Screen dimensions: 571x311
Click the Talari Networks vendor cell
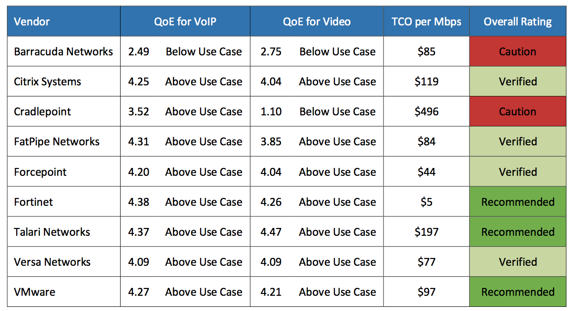click(52, 232)
